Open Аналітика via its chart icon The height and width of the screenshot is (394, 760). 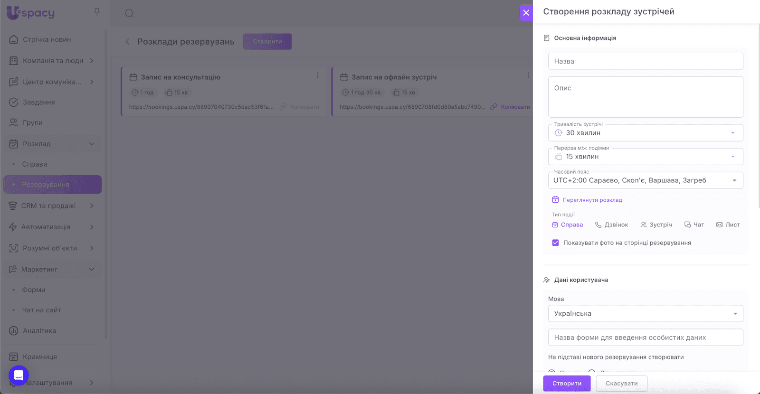tap(14, 331)
